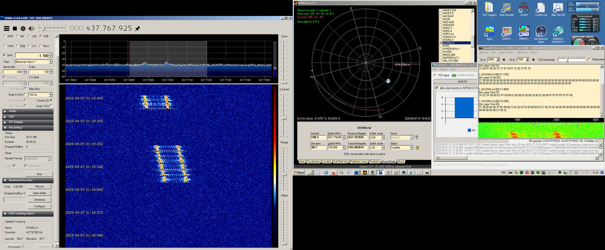The height and width of the screenshot is (250, 605).
Task: Click the Stop recording button
Action: 39,174
